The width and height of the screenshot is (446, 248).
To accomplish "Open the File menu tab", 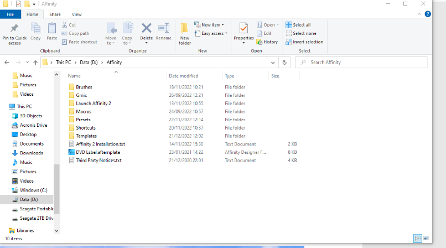I will 11,14.
